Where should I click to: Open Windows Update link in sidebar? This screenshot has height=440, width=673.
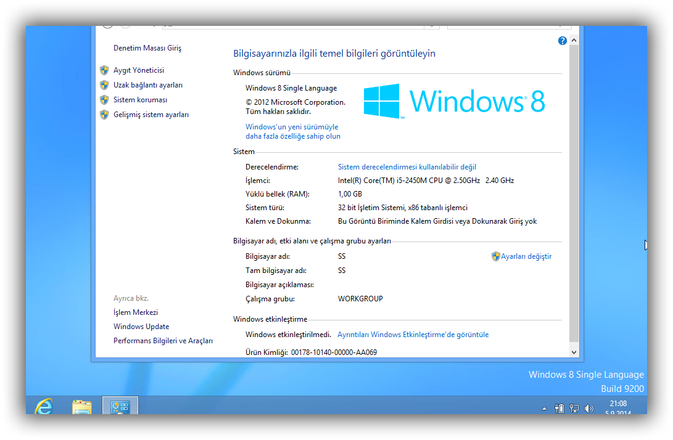(x=141, y=327)
